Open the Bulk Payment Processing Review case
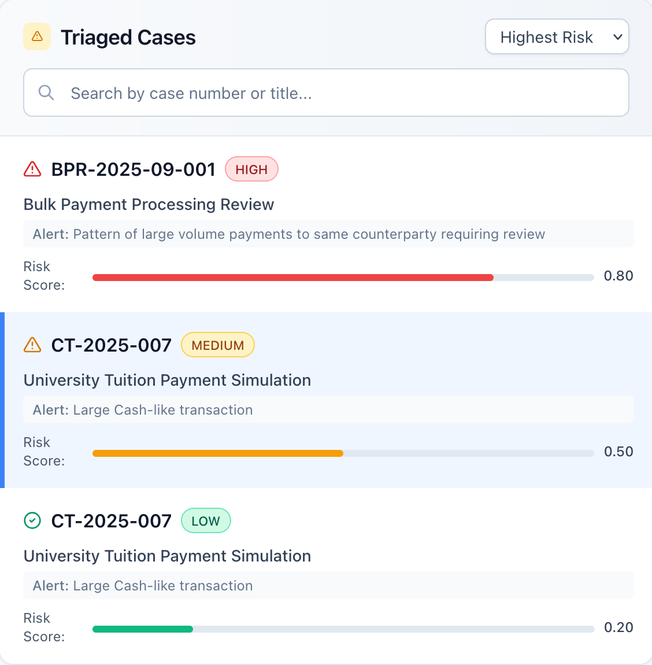Screen dimensions: 652x665 pos(149,204)
